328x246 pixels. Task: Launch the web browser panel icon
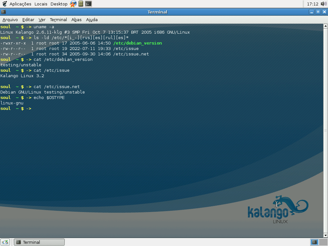point(73,4)
